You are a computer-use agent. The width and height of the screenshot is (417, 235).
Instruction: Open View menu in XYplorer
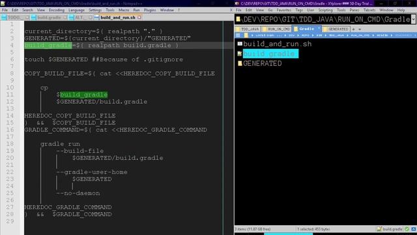pos(260,10)
